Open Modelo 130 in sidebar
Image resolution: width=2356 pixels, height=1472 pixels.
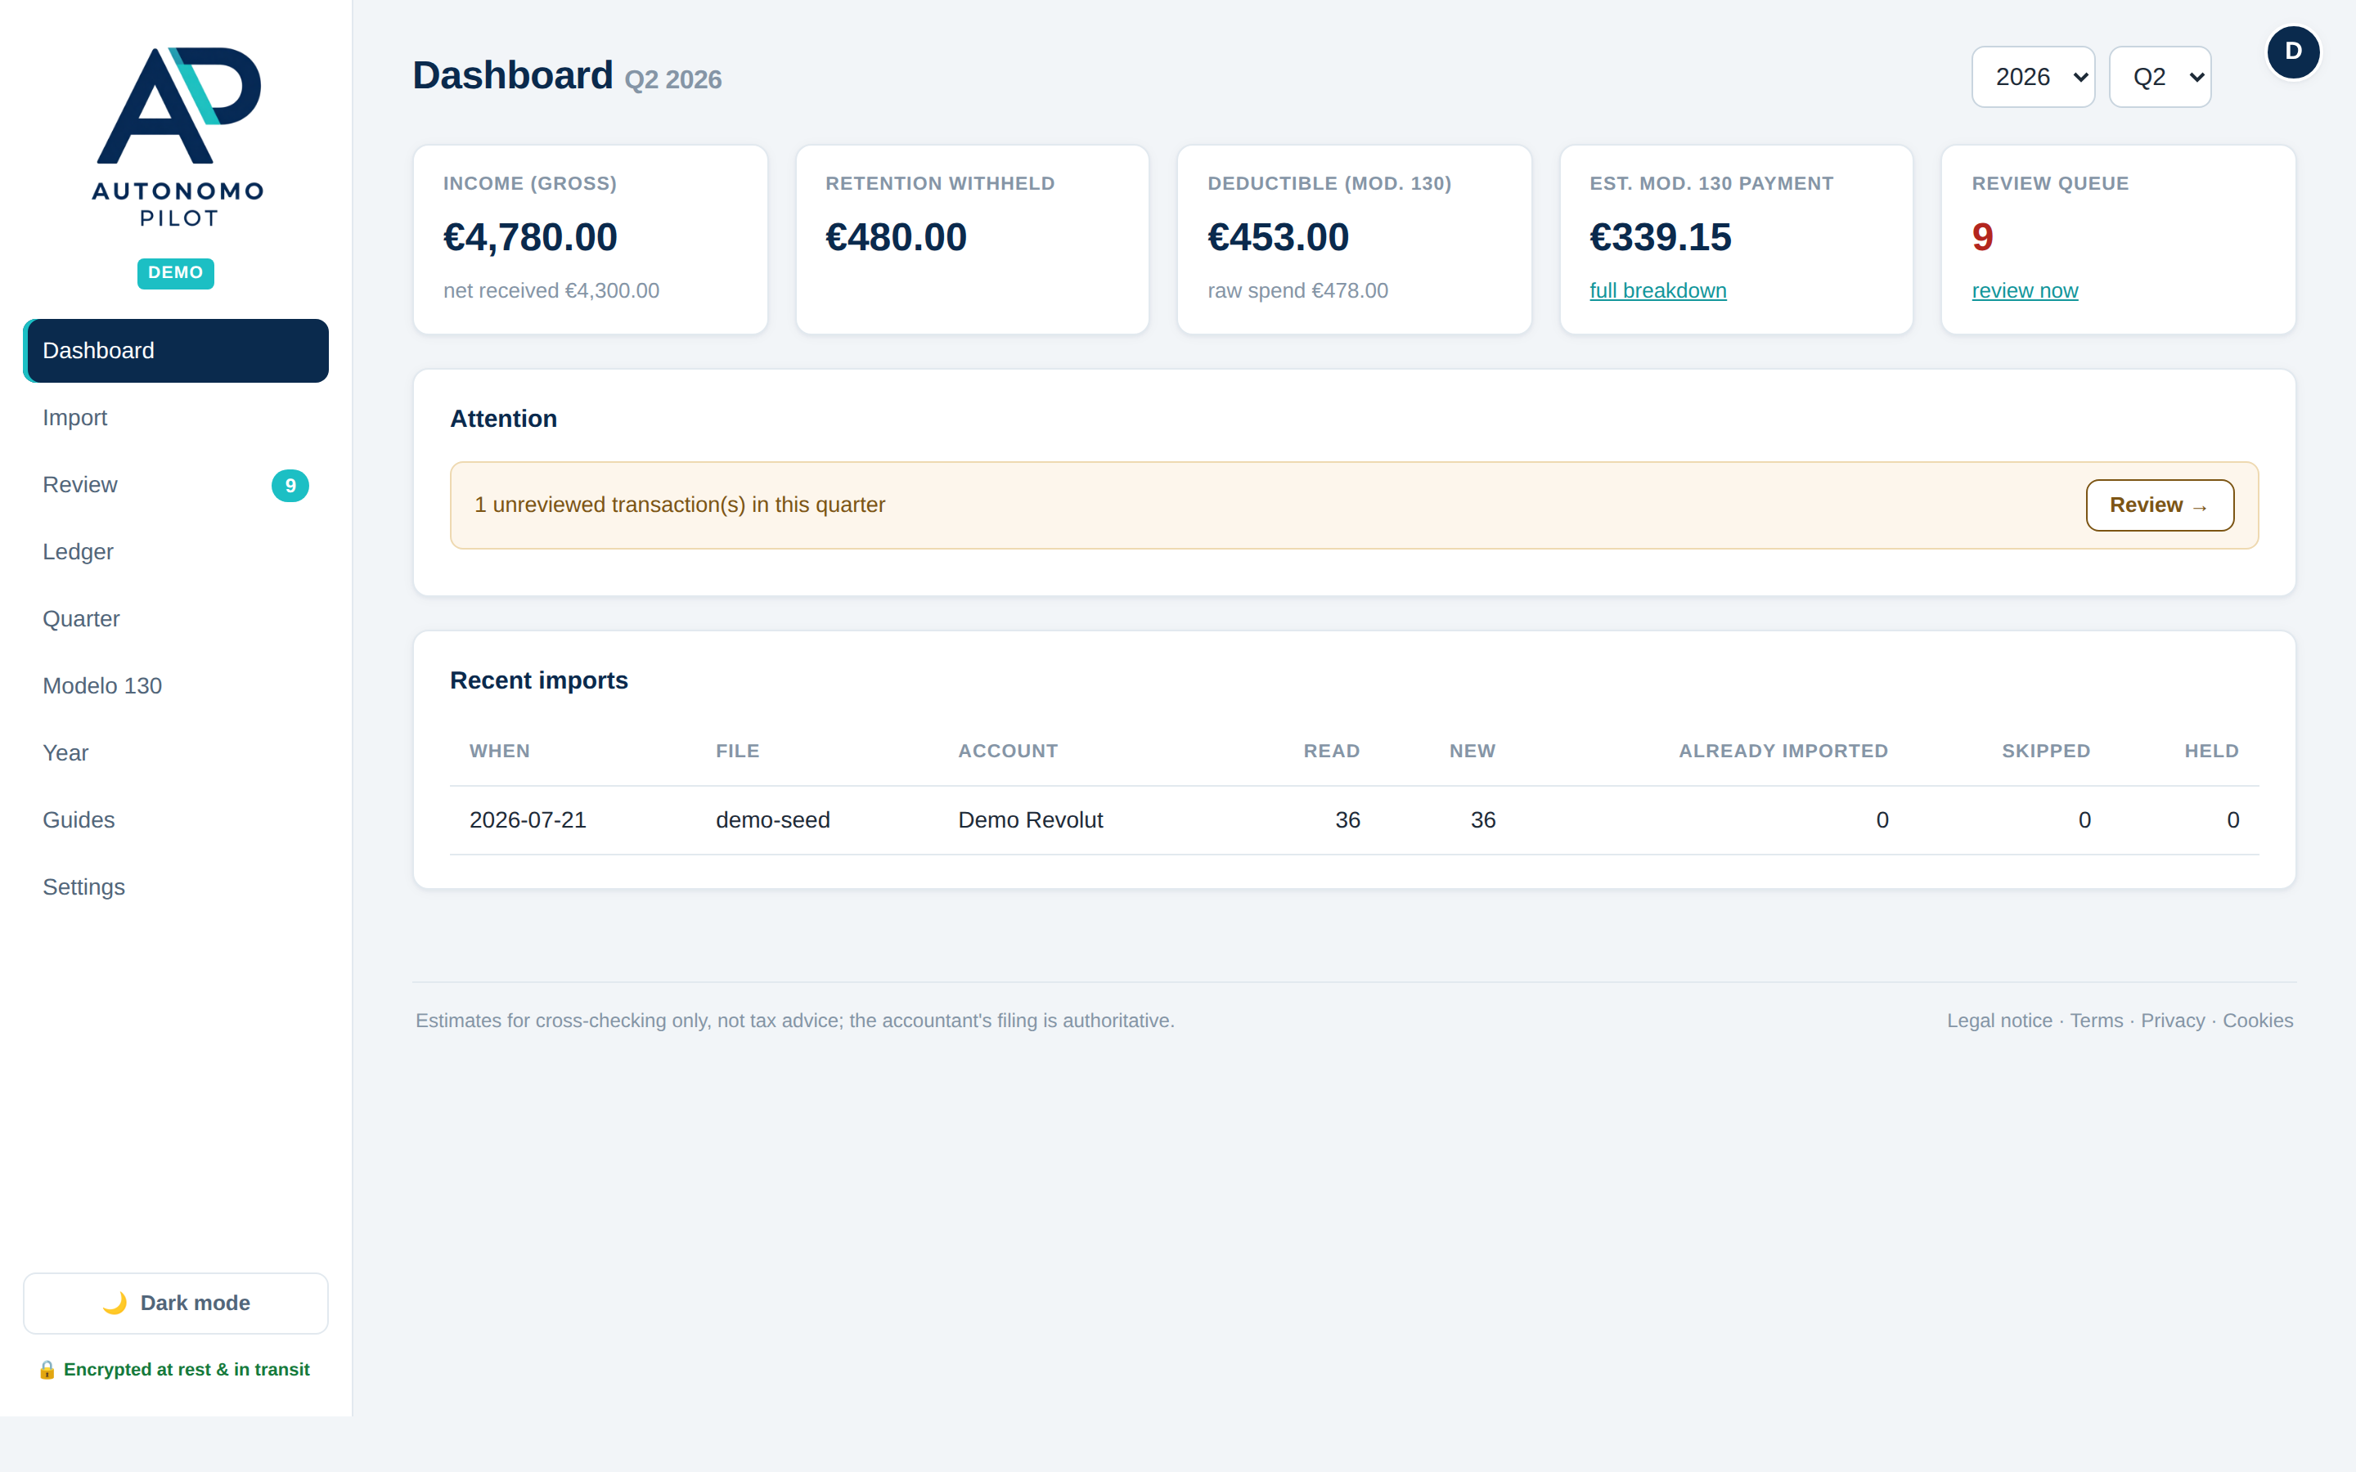click(175, 686)
